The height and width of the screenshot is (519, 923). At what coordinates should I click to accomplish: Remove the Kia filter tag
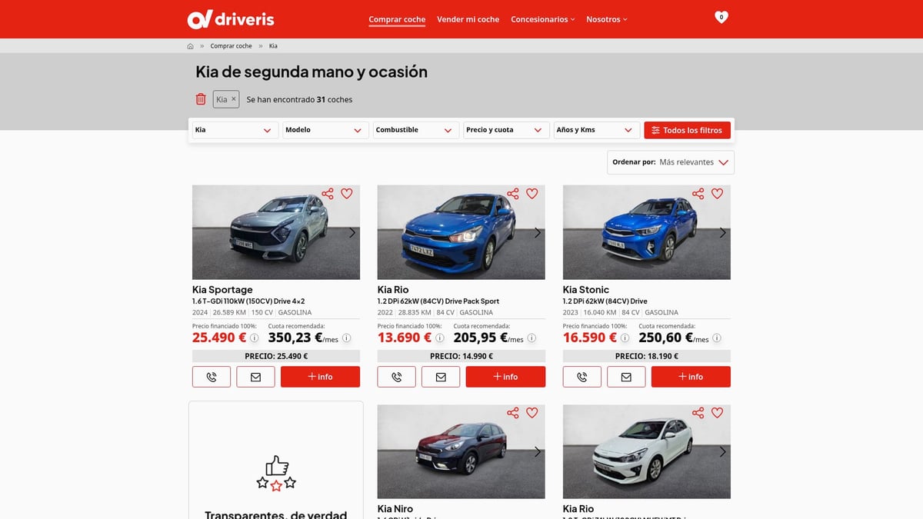tap(234, 99)
